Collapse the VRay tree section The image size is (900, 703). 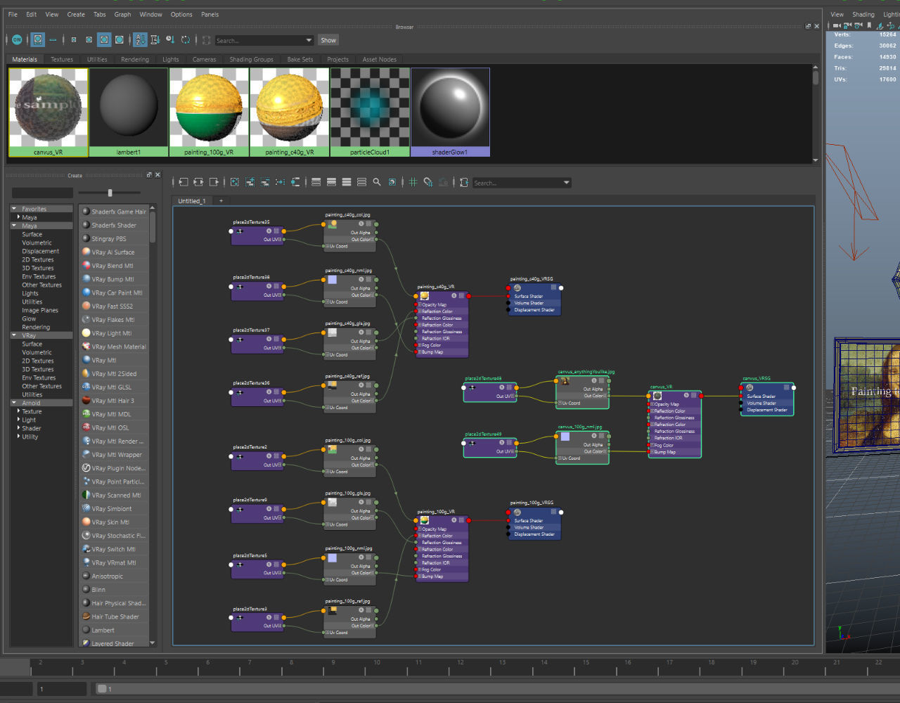coord(14,335)
